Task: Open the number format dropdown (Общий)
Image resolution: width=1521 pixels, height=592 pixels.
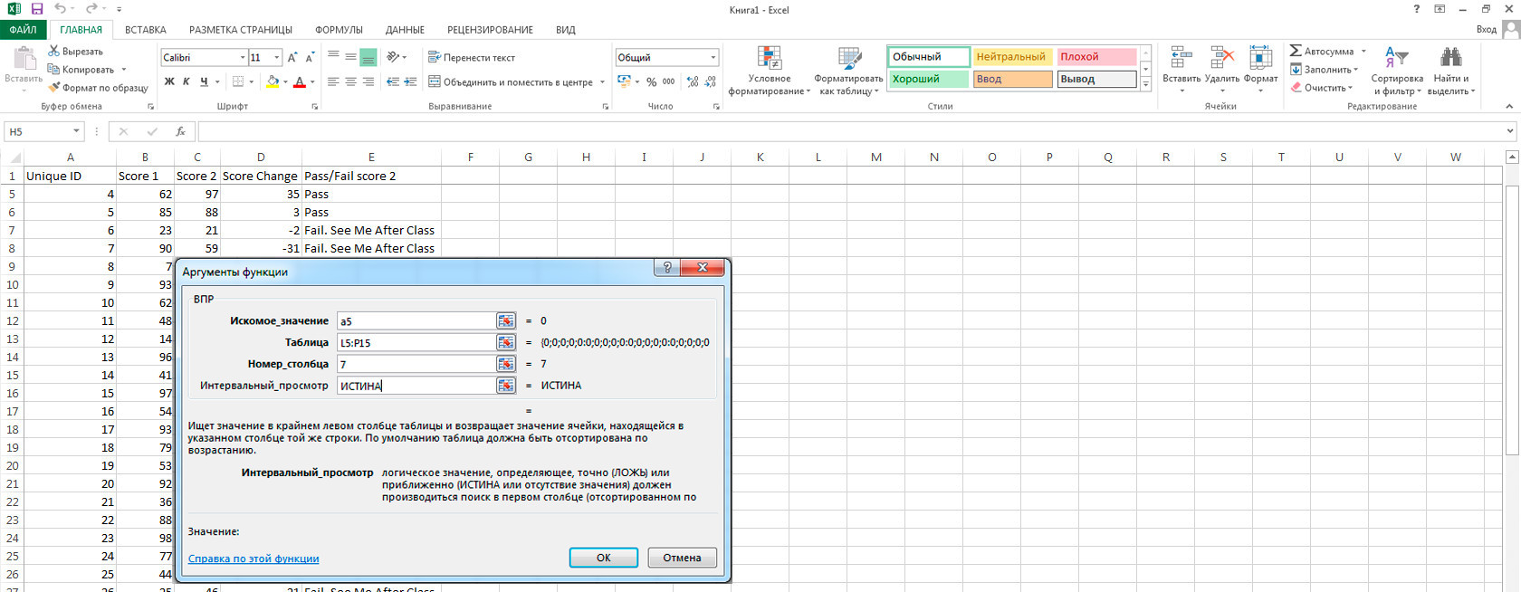Action: [713, 57]
